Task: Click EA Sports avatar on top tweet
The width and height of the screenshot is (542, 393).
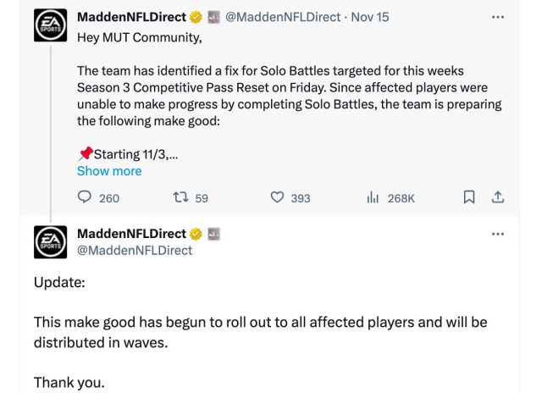Action: point(50,25)
